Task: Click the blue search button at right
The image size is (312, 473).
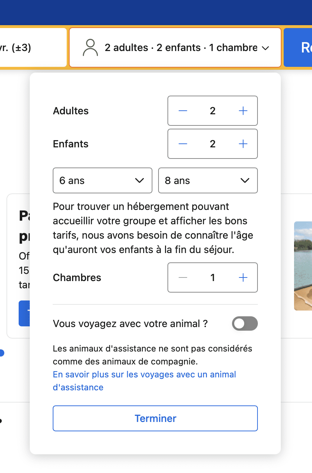Action: coord(298,47)
